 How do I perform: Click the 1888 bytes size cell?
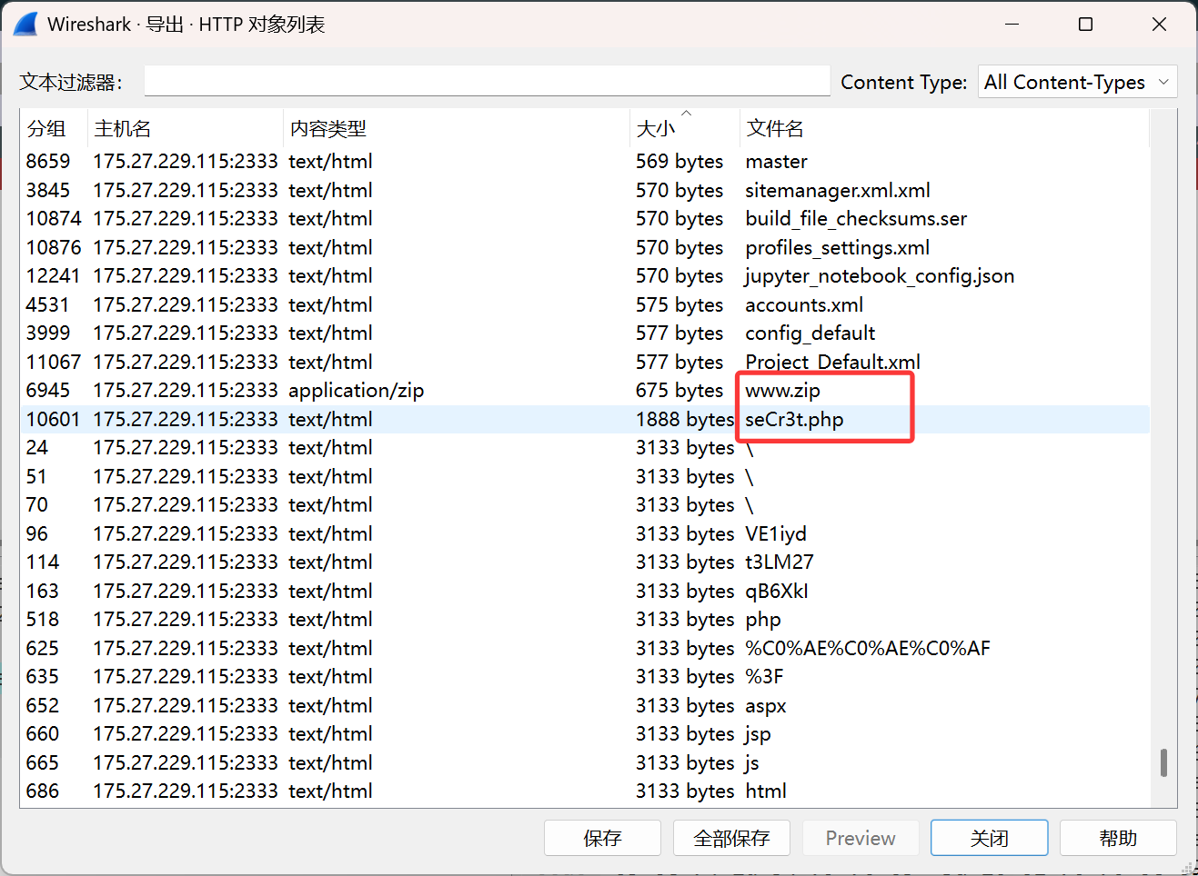pyautogui.click(x=685, y=419)
